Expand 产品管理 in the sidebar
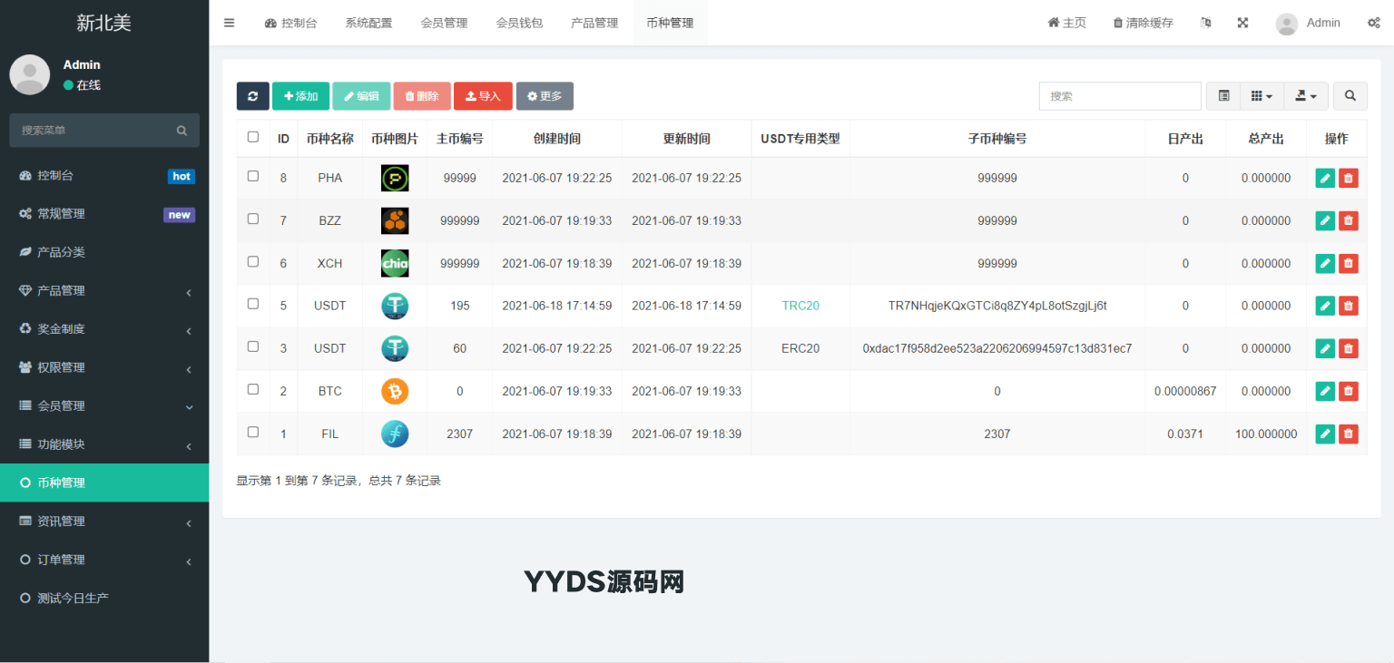Viewport: 1394px width, 663px height. [x=104, y=290]
